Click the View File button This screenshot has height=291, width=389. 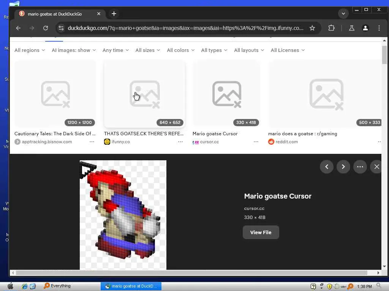tap(261, 232)
